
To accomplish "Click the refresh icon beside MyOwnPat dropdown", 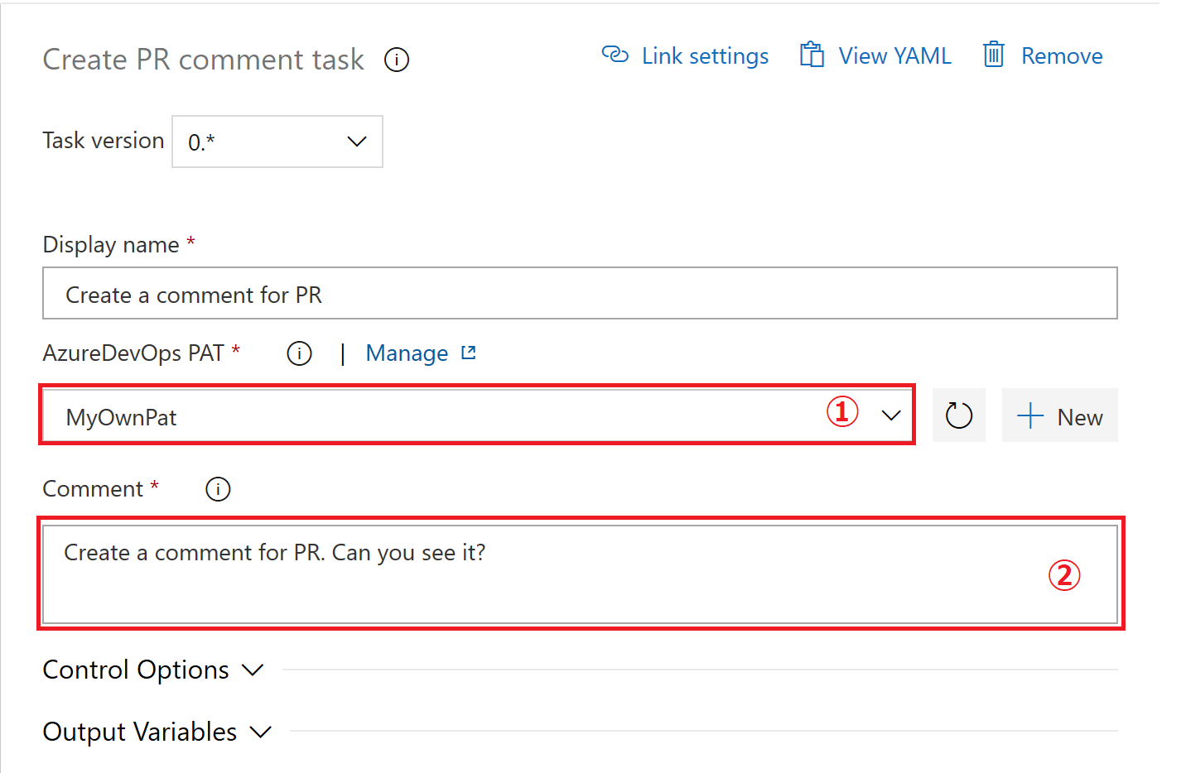I will [959, 415].
